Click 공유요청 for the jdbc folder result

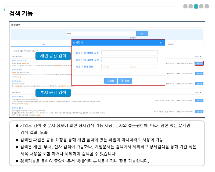coord(199,84)
